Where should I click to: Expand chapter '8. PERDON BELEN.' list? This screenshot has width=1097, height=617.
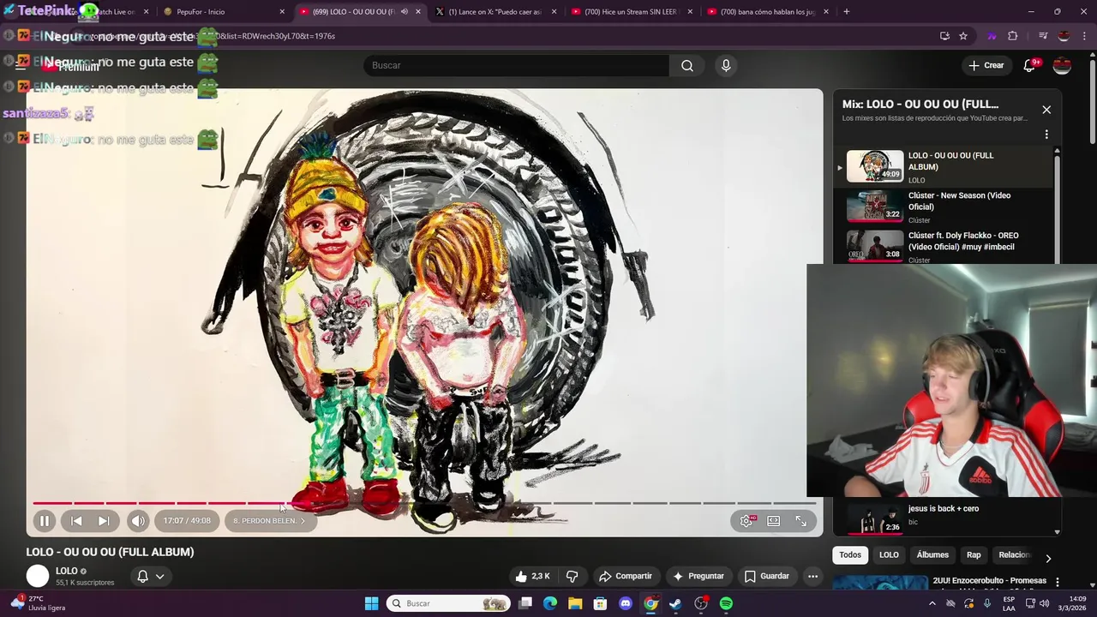click(270, 520)
